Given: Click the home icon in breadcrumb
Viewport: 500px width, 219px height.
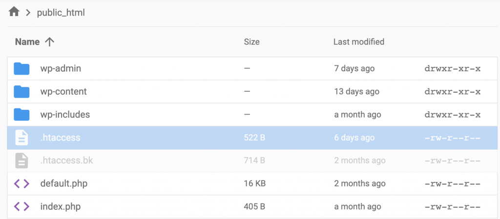Looking at the screenshot, I should 14,13.
